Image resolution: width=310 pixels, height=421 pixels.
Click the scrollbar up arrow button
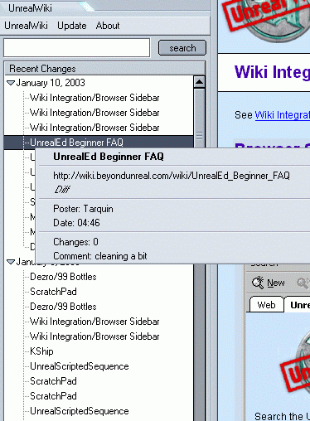(199, 82)
